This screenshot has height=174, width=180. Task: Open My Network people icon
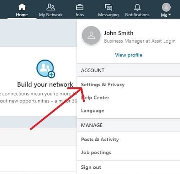(51, 7)
